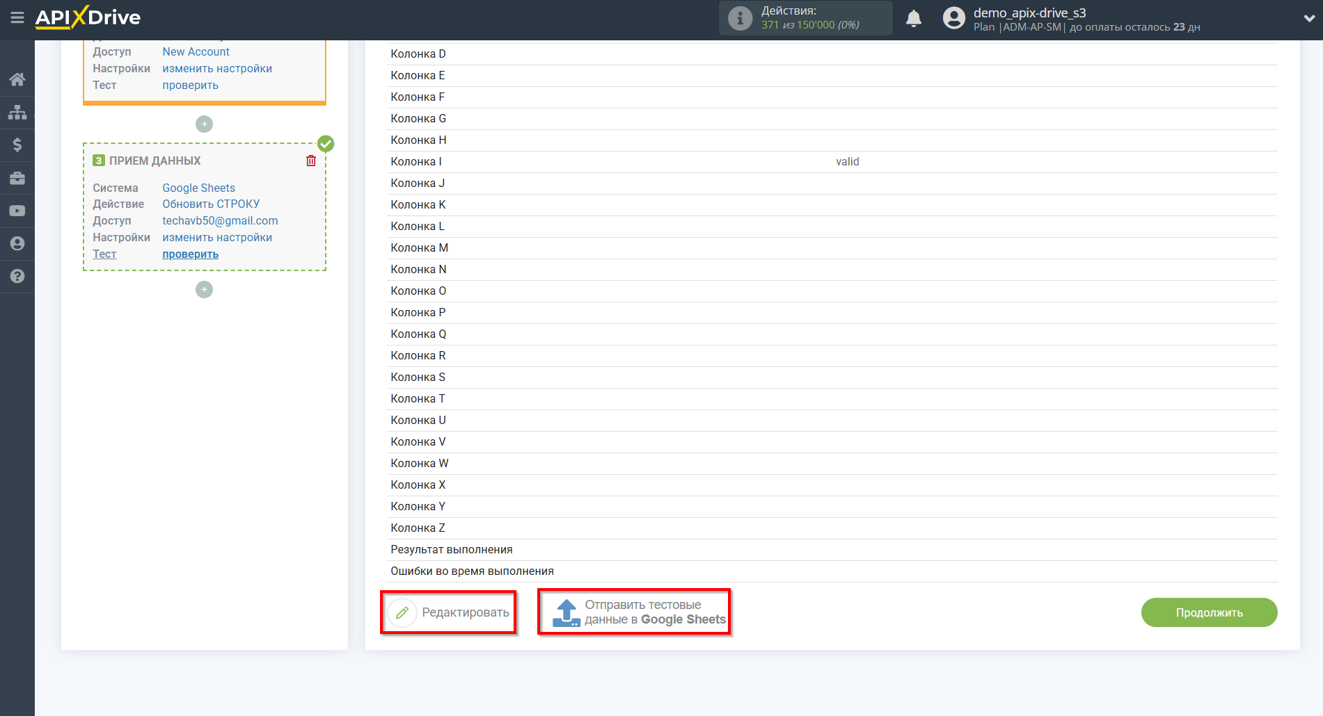Click the Редактировать button

tap(449, 612)
